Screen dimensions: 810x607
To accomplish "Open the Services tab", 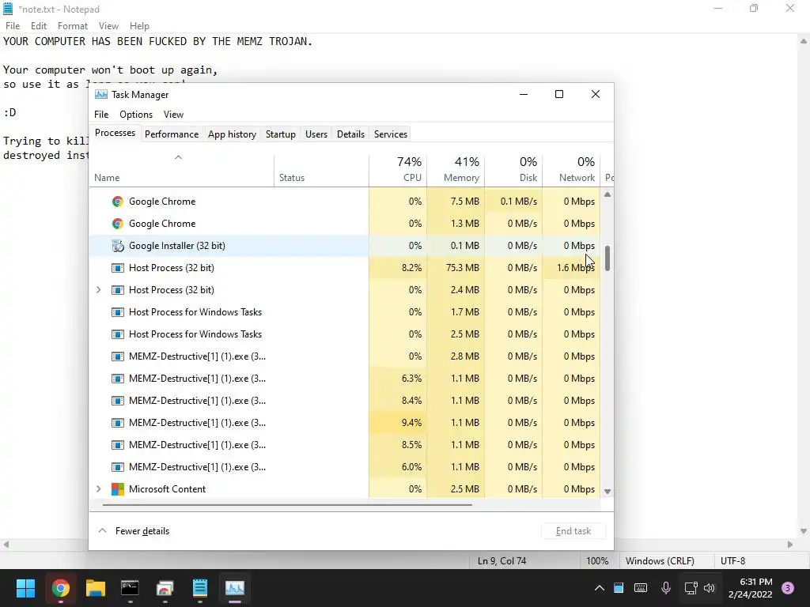I will [x=391, y=134].
